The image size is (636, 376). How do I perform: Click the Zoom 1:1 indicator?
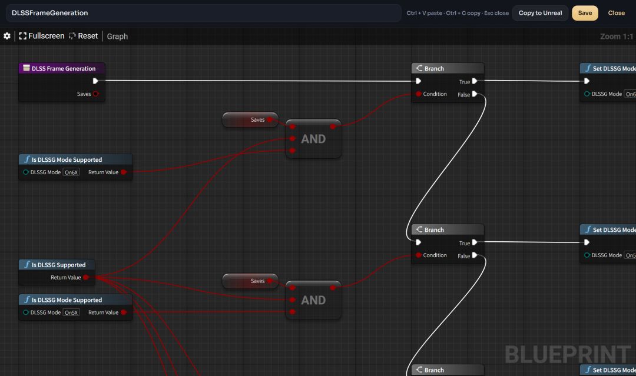click(617, 36)
